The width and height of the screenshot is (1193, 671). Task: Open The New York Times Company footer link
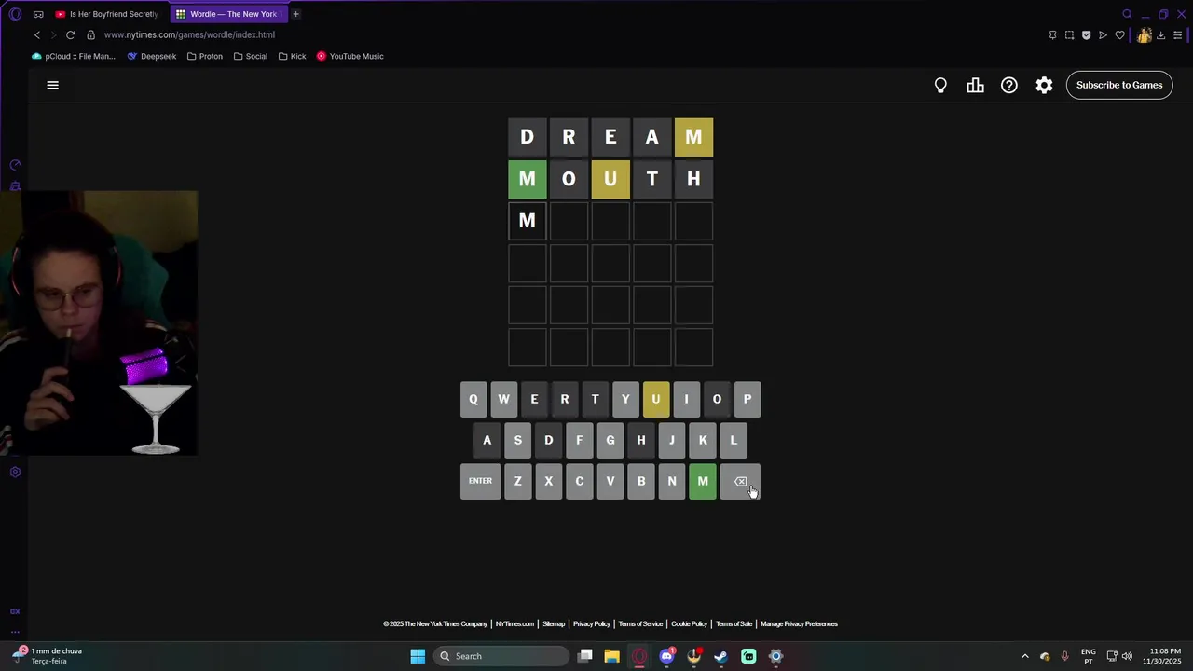click(435, 624)
